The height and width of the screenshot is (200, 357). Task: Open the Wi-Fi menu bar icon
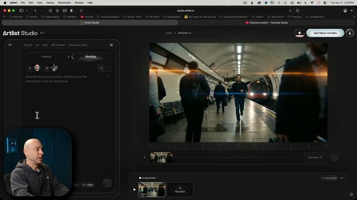pyautogui.click(x=312, y=3)
